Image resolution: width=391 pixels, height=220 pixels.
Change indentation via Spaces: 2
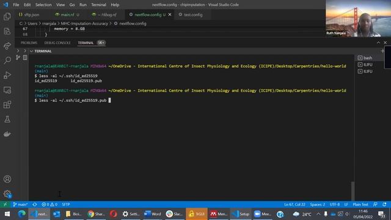coord(318,204)
